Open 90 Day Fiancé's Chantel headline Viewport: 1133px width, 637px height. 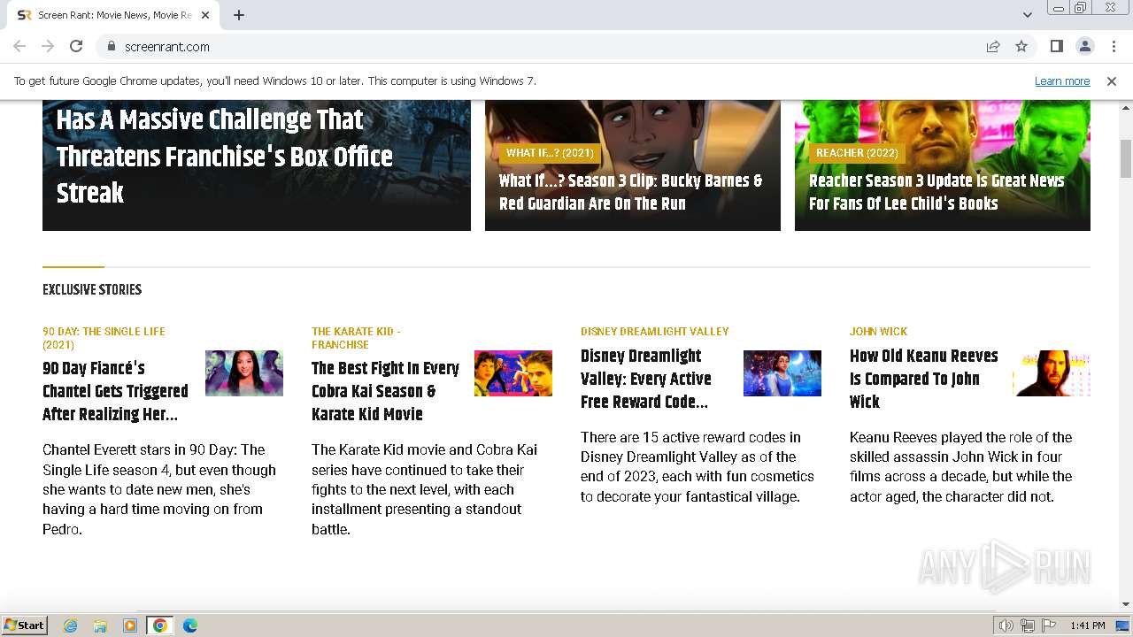click(115, 391)
